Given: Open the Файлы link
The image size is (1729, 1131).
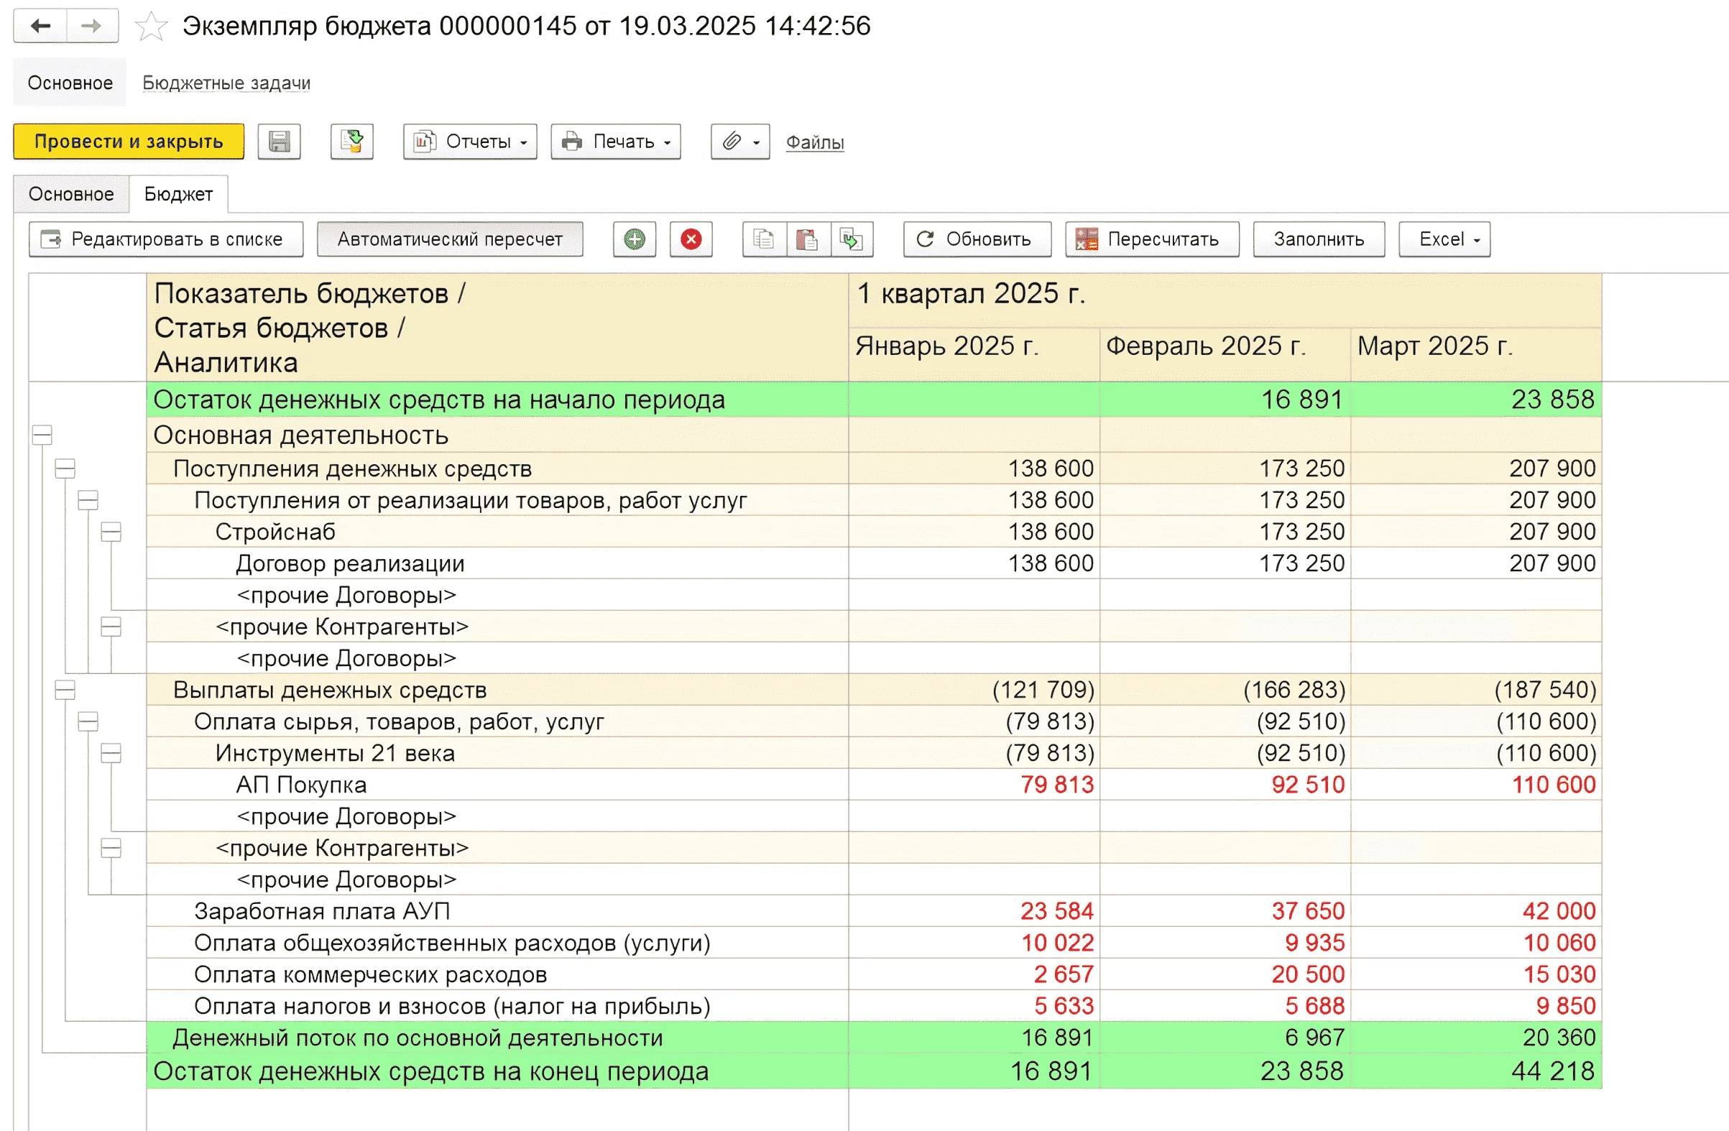Looking at the screenshot, I should coord(814,142).
